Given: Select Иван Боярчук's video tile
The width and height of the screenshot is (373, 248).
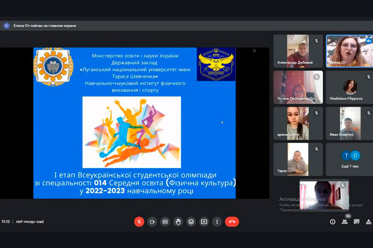Looking at the screenshot, I should [349, 123].
